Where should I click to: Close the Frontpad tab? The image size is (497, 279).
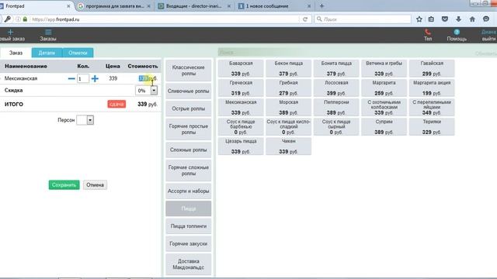[x=68, y=6]
